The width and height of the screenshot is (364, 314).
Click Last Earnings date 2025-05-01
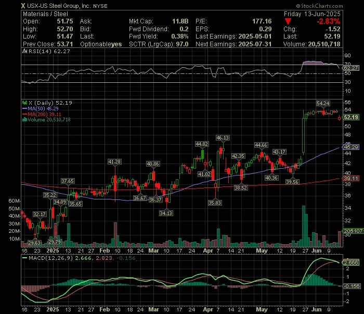[x=255, y=36]
